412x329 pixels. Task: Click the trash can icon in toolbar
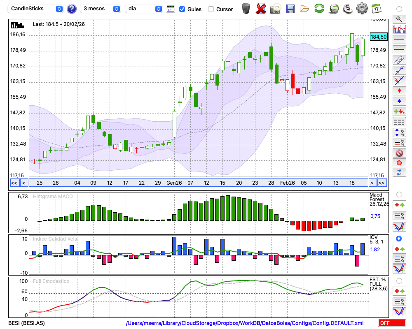[x=246, y=8]
